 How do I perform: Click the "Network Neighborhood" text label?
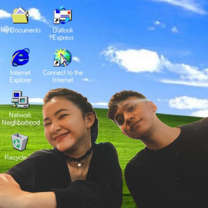coord(20,119)
